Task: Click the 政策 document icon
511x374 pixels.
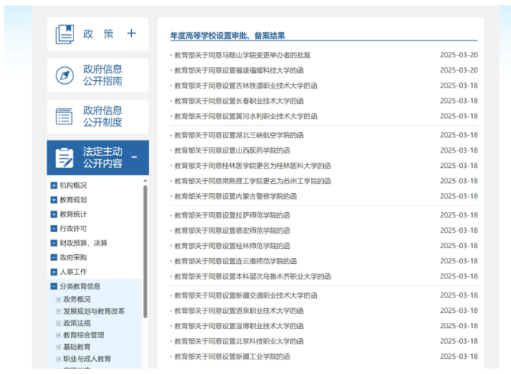Action: pyautogui.click(x=65, y=34)
